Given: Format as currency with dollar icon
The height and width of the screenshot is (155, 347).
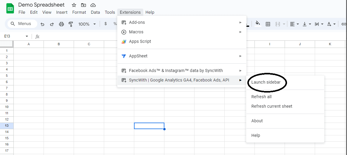Looking at the screenshot, I should click(106, 24).
